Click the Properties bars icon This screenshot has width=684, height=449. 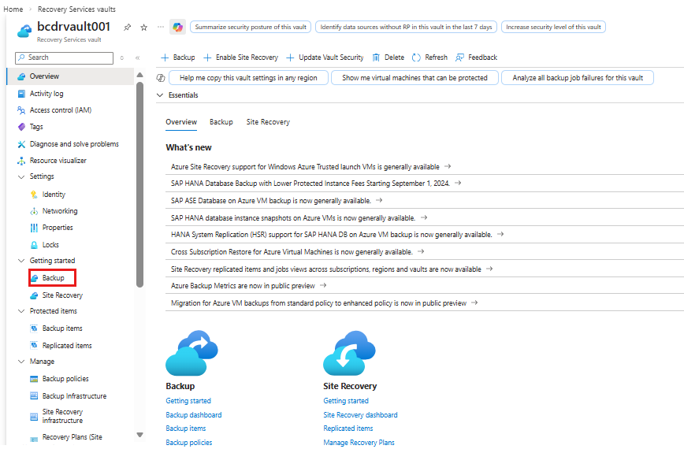click(x=34, y=228)
